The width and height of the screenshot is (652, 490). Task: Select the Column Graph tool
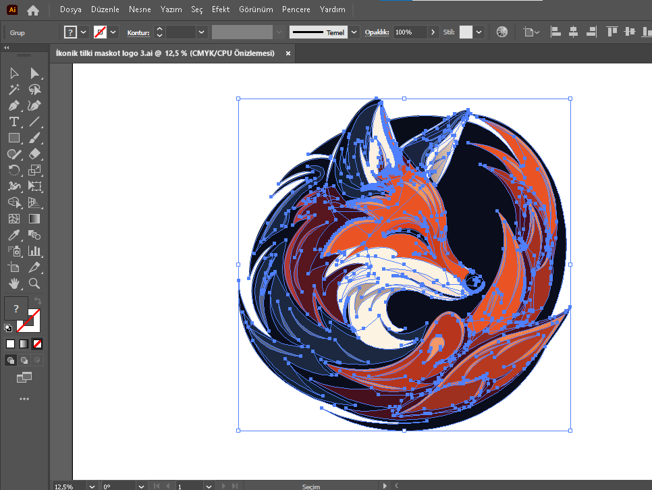point(34,251)
